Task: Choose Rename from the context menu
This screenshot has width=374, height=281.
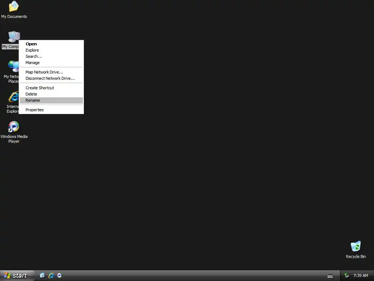Action: (51, 100)
